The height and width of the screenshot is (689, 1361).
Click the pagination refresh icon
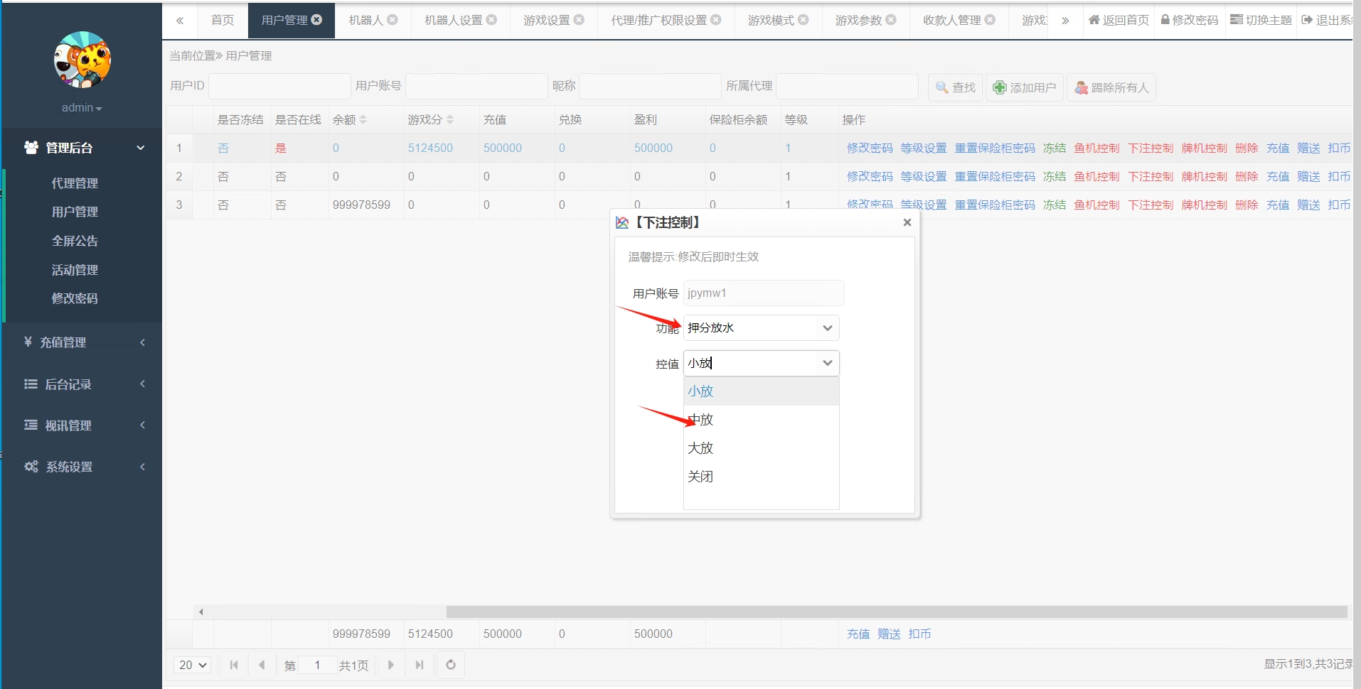(451, 665)
